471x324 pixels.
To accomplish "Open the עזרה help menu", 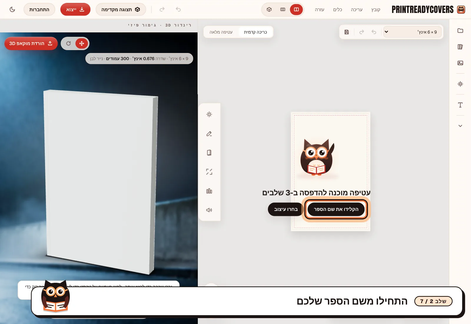I will [319, 9].
